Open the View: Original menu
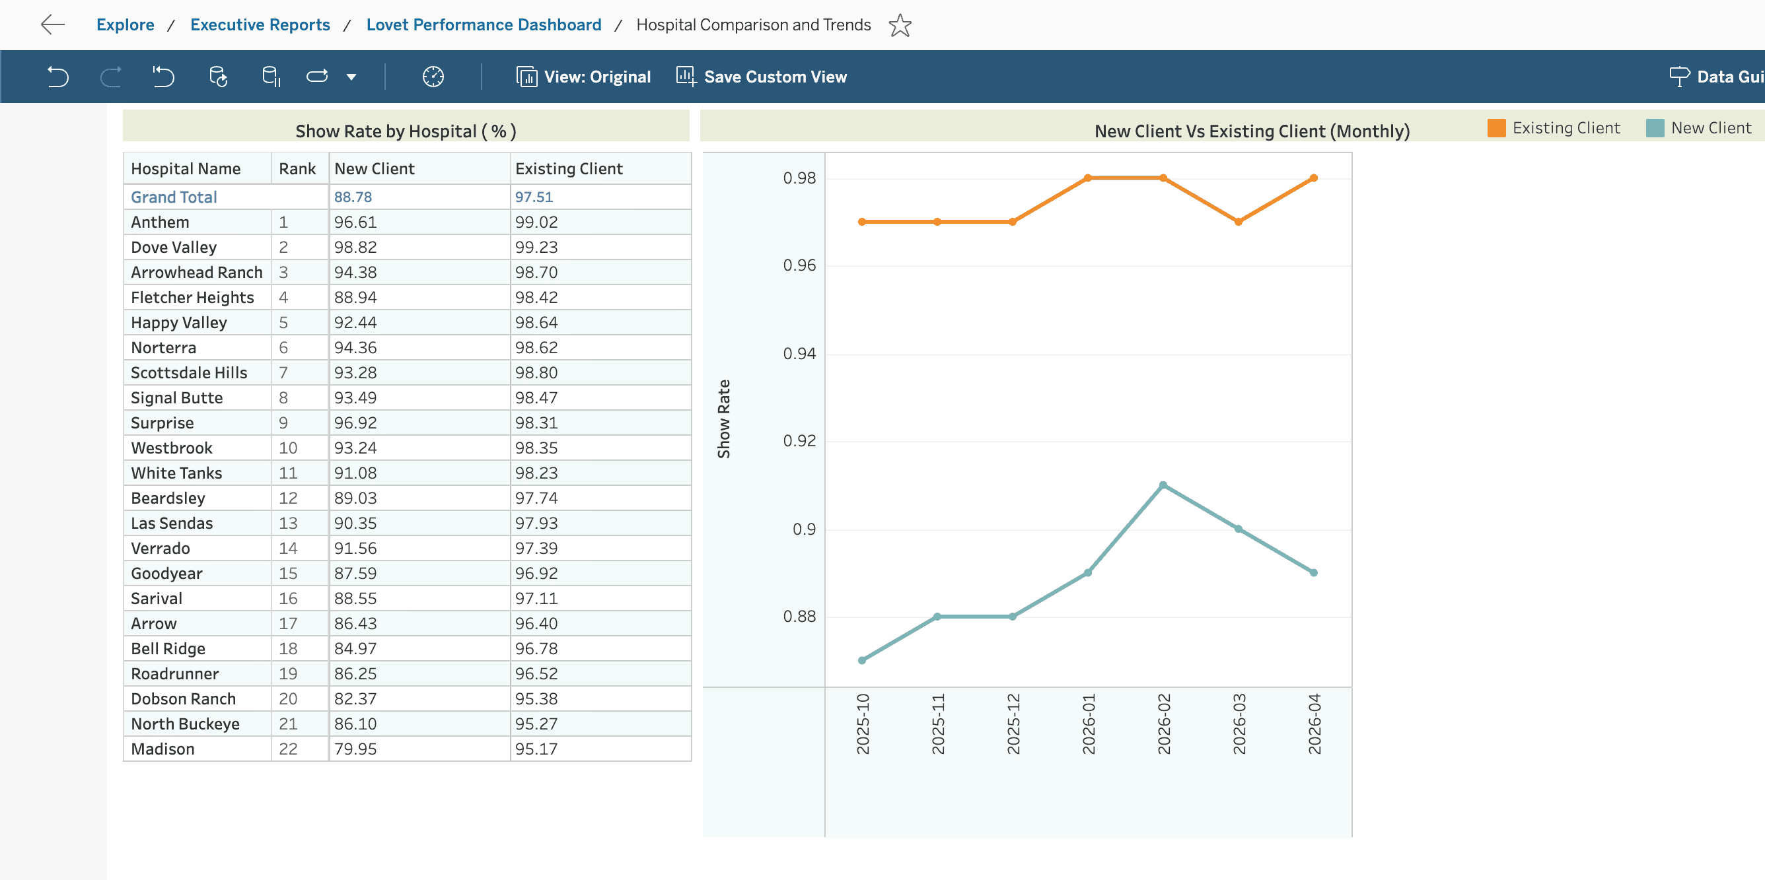This screenshot has width=1765, height=880. point(584,77)
